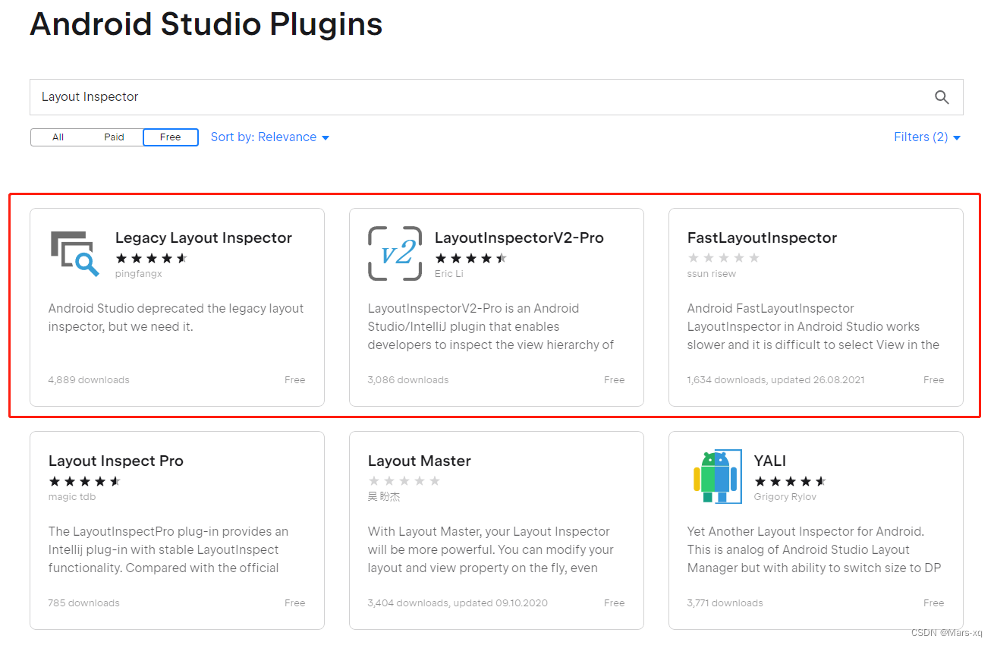Expand the Filters (2) dropdown
Screen dimensions: 994x645
click(927, 137)
